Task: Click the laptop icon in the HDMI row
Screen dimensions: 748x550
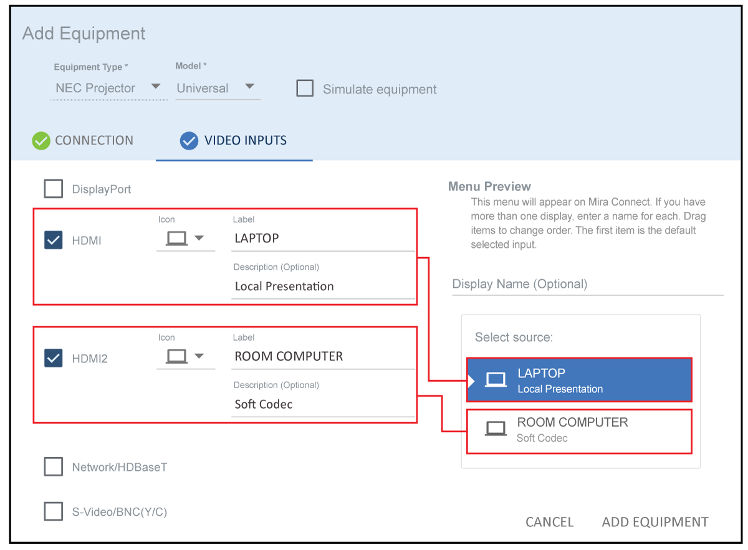Action: click(177, 238)
